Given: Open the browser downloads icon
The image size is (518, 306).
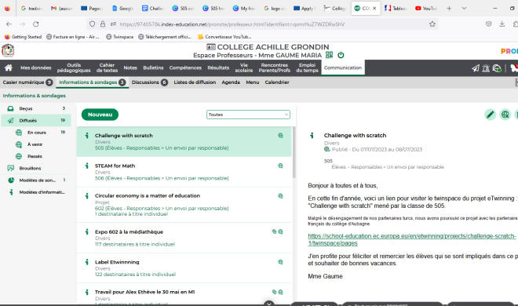Looking at the screenshot, I should (x=502, y=24).
